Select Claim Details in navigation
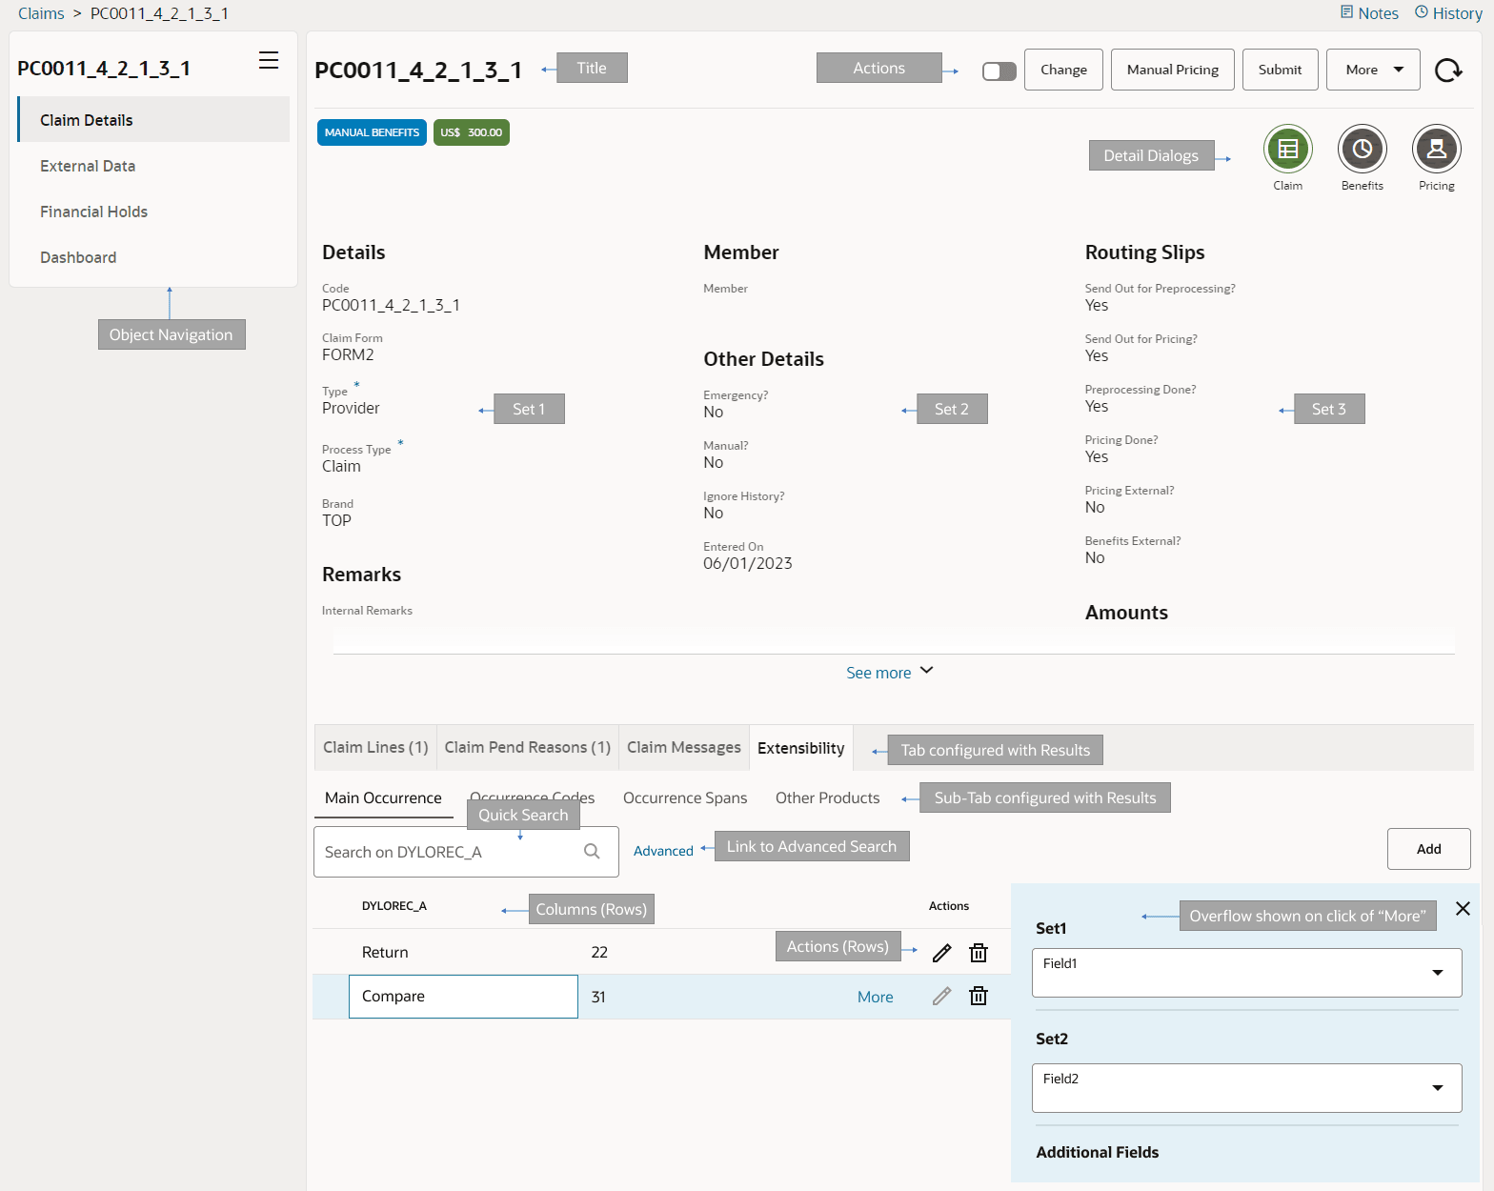 [153, 120]
